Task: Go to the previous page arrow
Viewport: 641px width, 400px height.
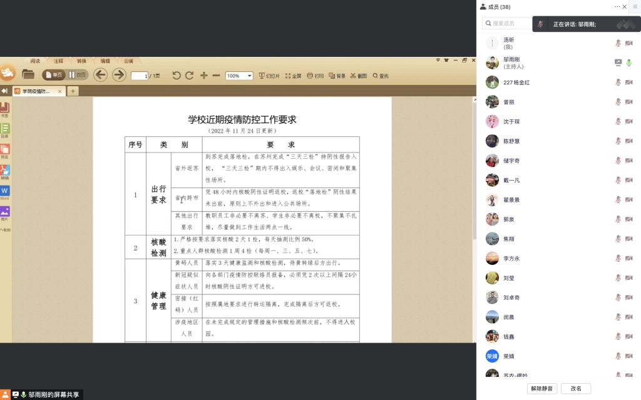Action: 100,75
